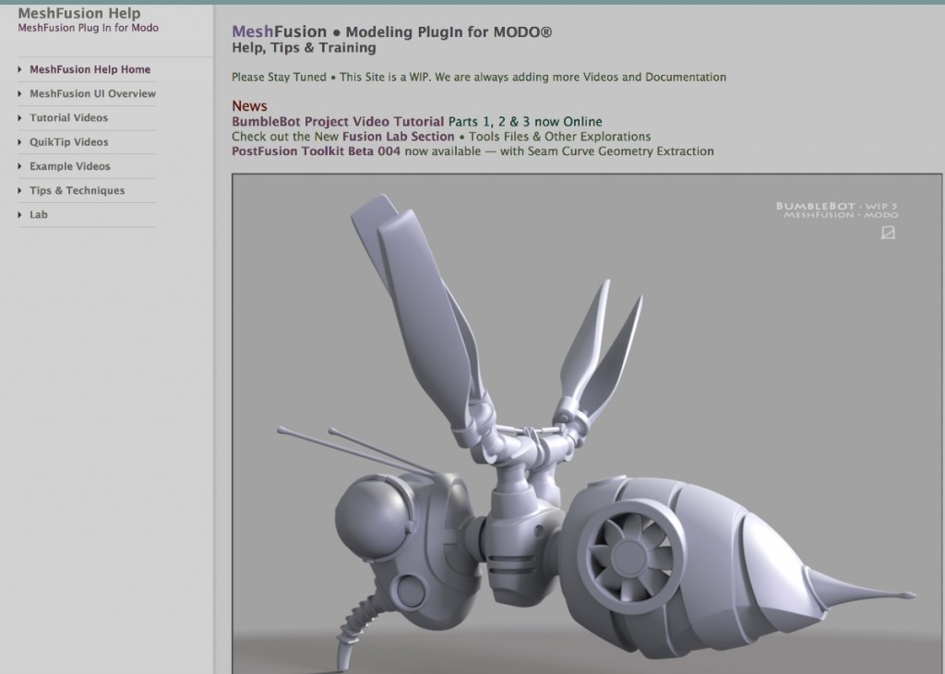Screen dimensions: 945x674
Task: Click the arrow bullet next to Tips & Techniques
Action: pos(21,190)
